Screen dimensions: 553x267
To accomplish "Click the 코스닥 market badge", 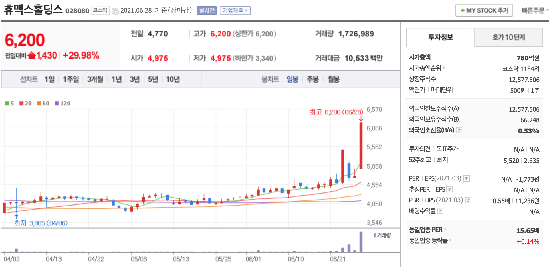I will 100,10.
